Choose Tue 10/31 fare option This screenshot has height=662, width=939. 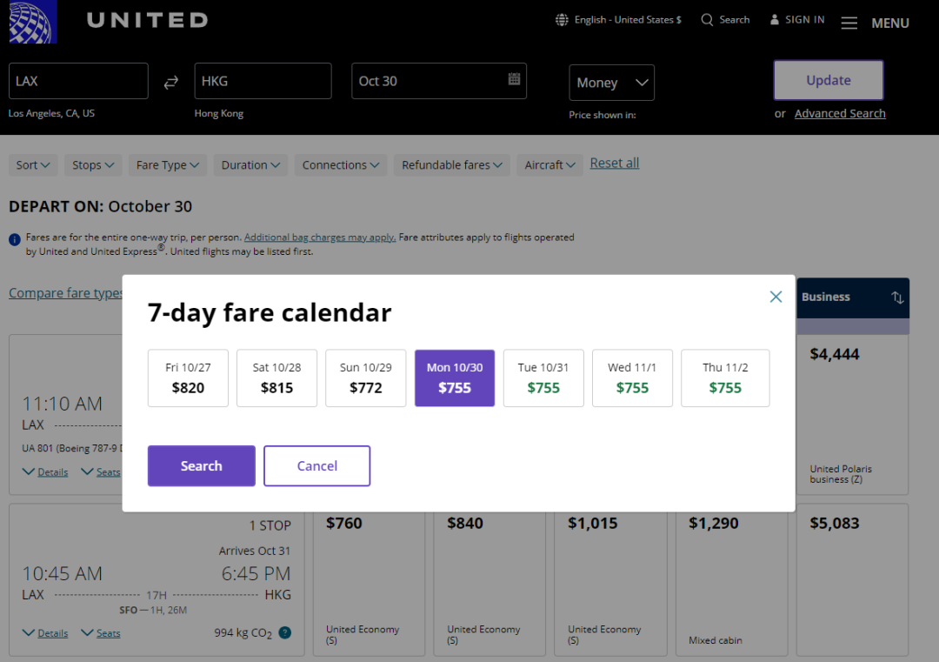543,378
